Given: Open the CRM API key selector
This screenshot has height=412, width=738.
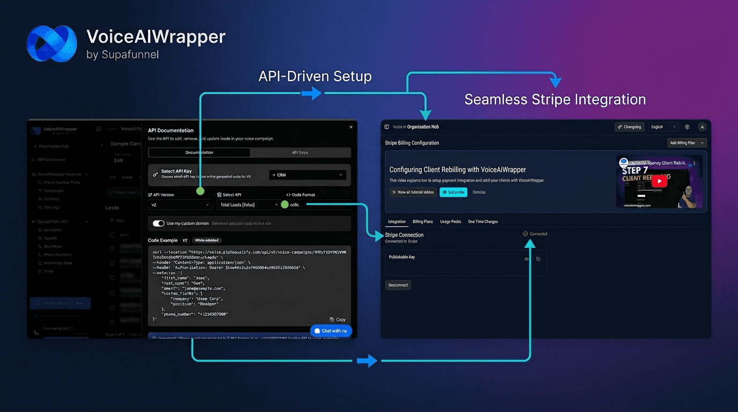Looking at the screenshot, I should [307, 175].
